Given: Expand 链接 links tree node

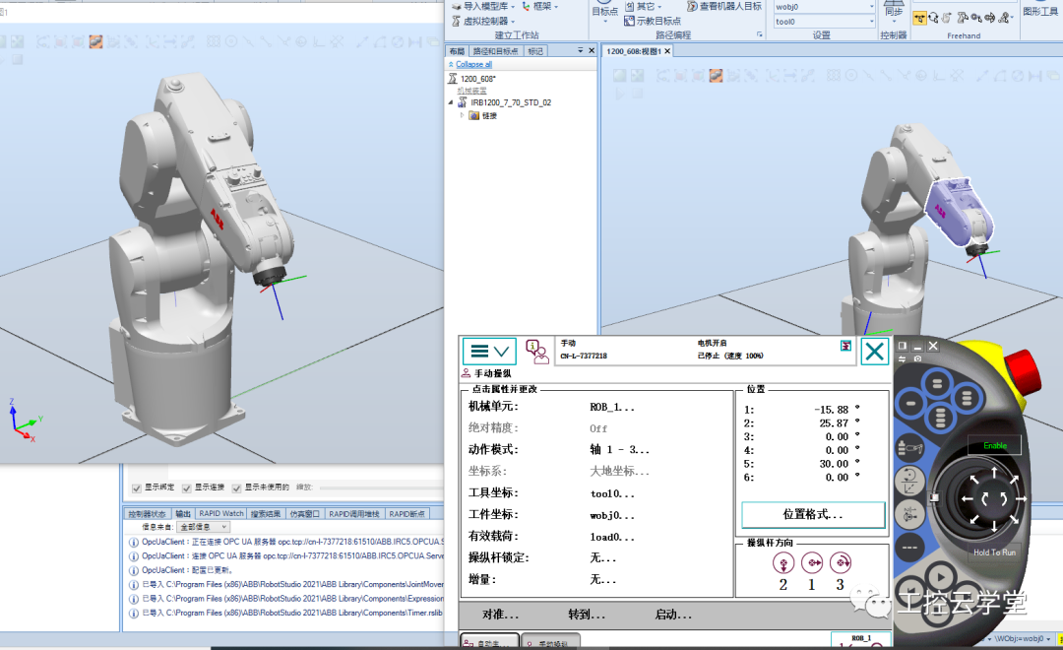Looking at the screenshot, I should tap(463, 115).
